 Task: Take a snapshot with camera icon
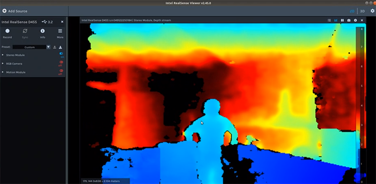(x=349, y=20)
